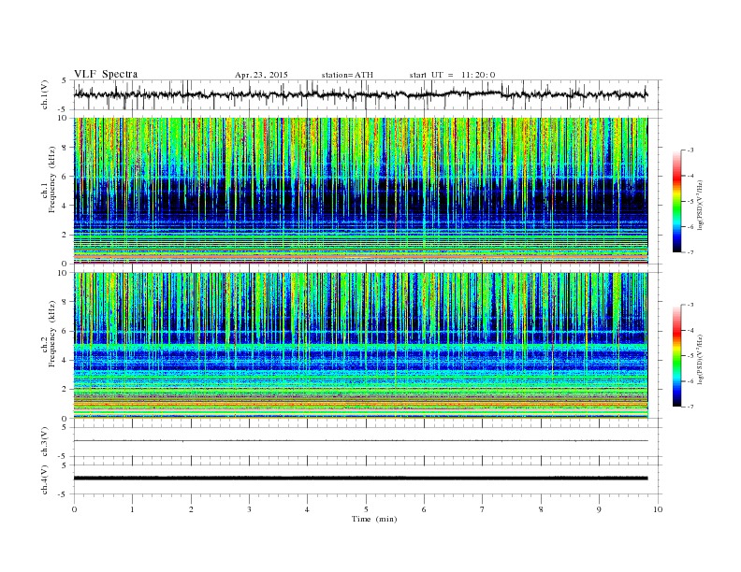Click the 'VLF Spectra' title text
Image resolution: width=741 pixels, height=572 pixels.
click(x=106, y=74)
